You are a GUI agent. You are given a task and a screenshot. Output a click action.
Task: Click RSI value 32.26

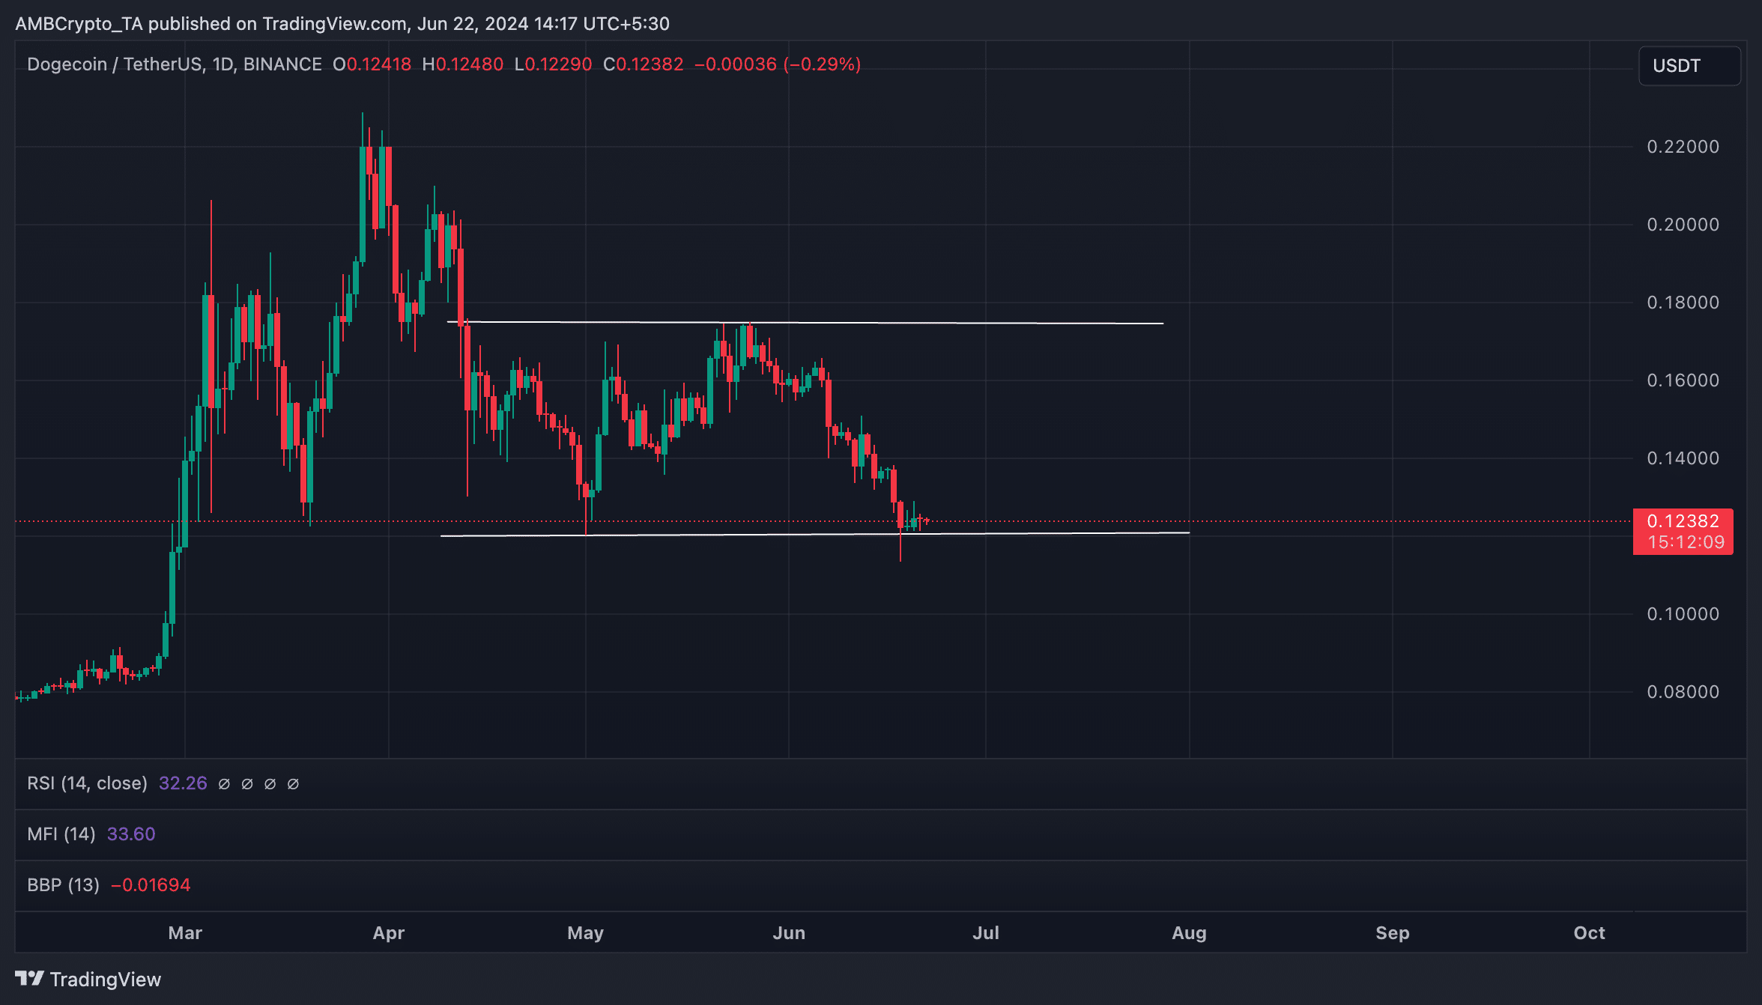pyautogui.click(x=183, y=783)
